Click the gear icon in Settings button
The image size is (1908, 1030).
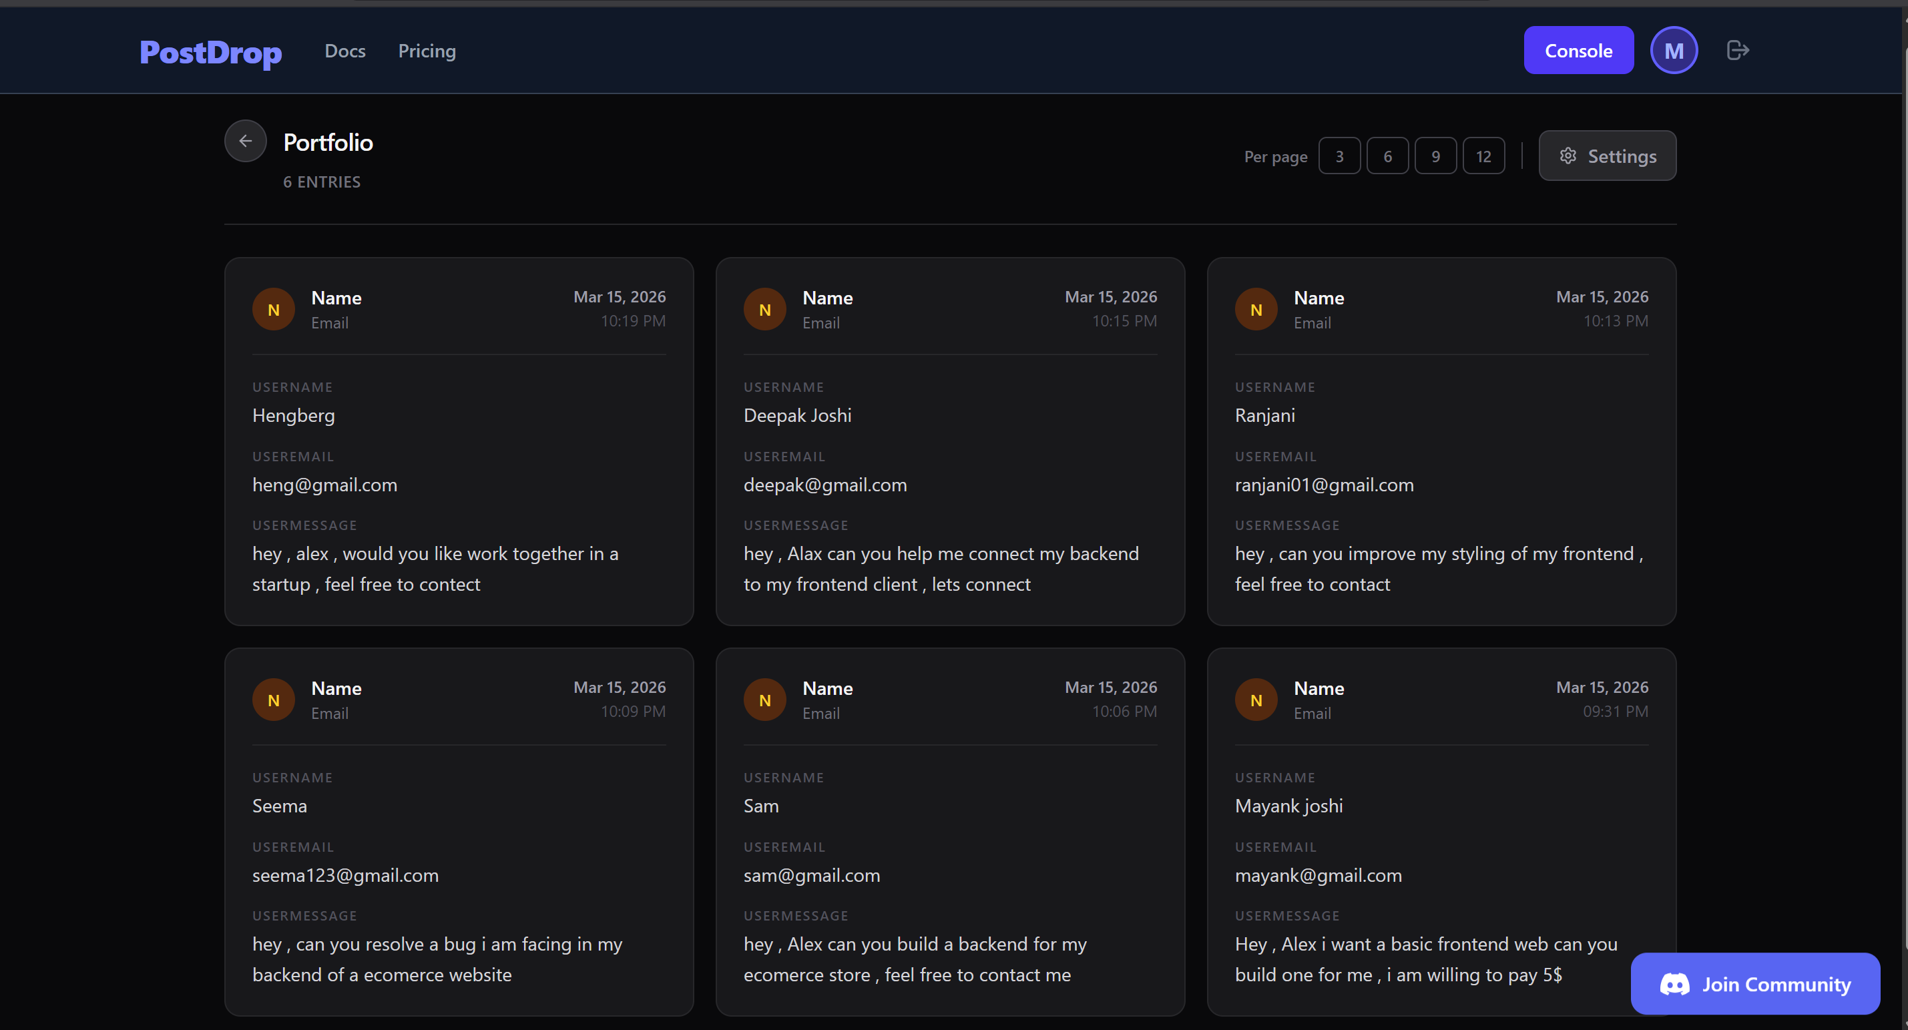1568,156
